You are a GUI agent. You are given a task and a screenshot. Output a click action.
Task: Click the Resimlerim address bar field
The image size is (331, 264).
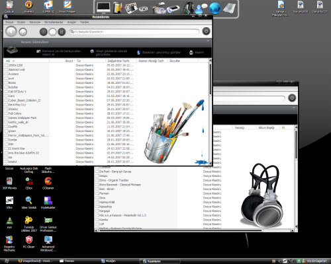point(134,32)
